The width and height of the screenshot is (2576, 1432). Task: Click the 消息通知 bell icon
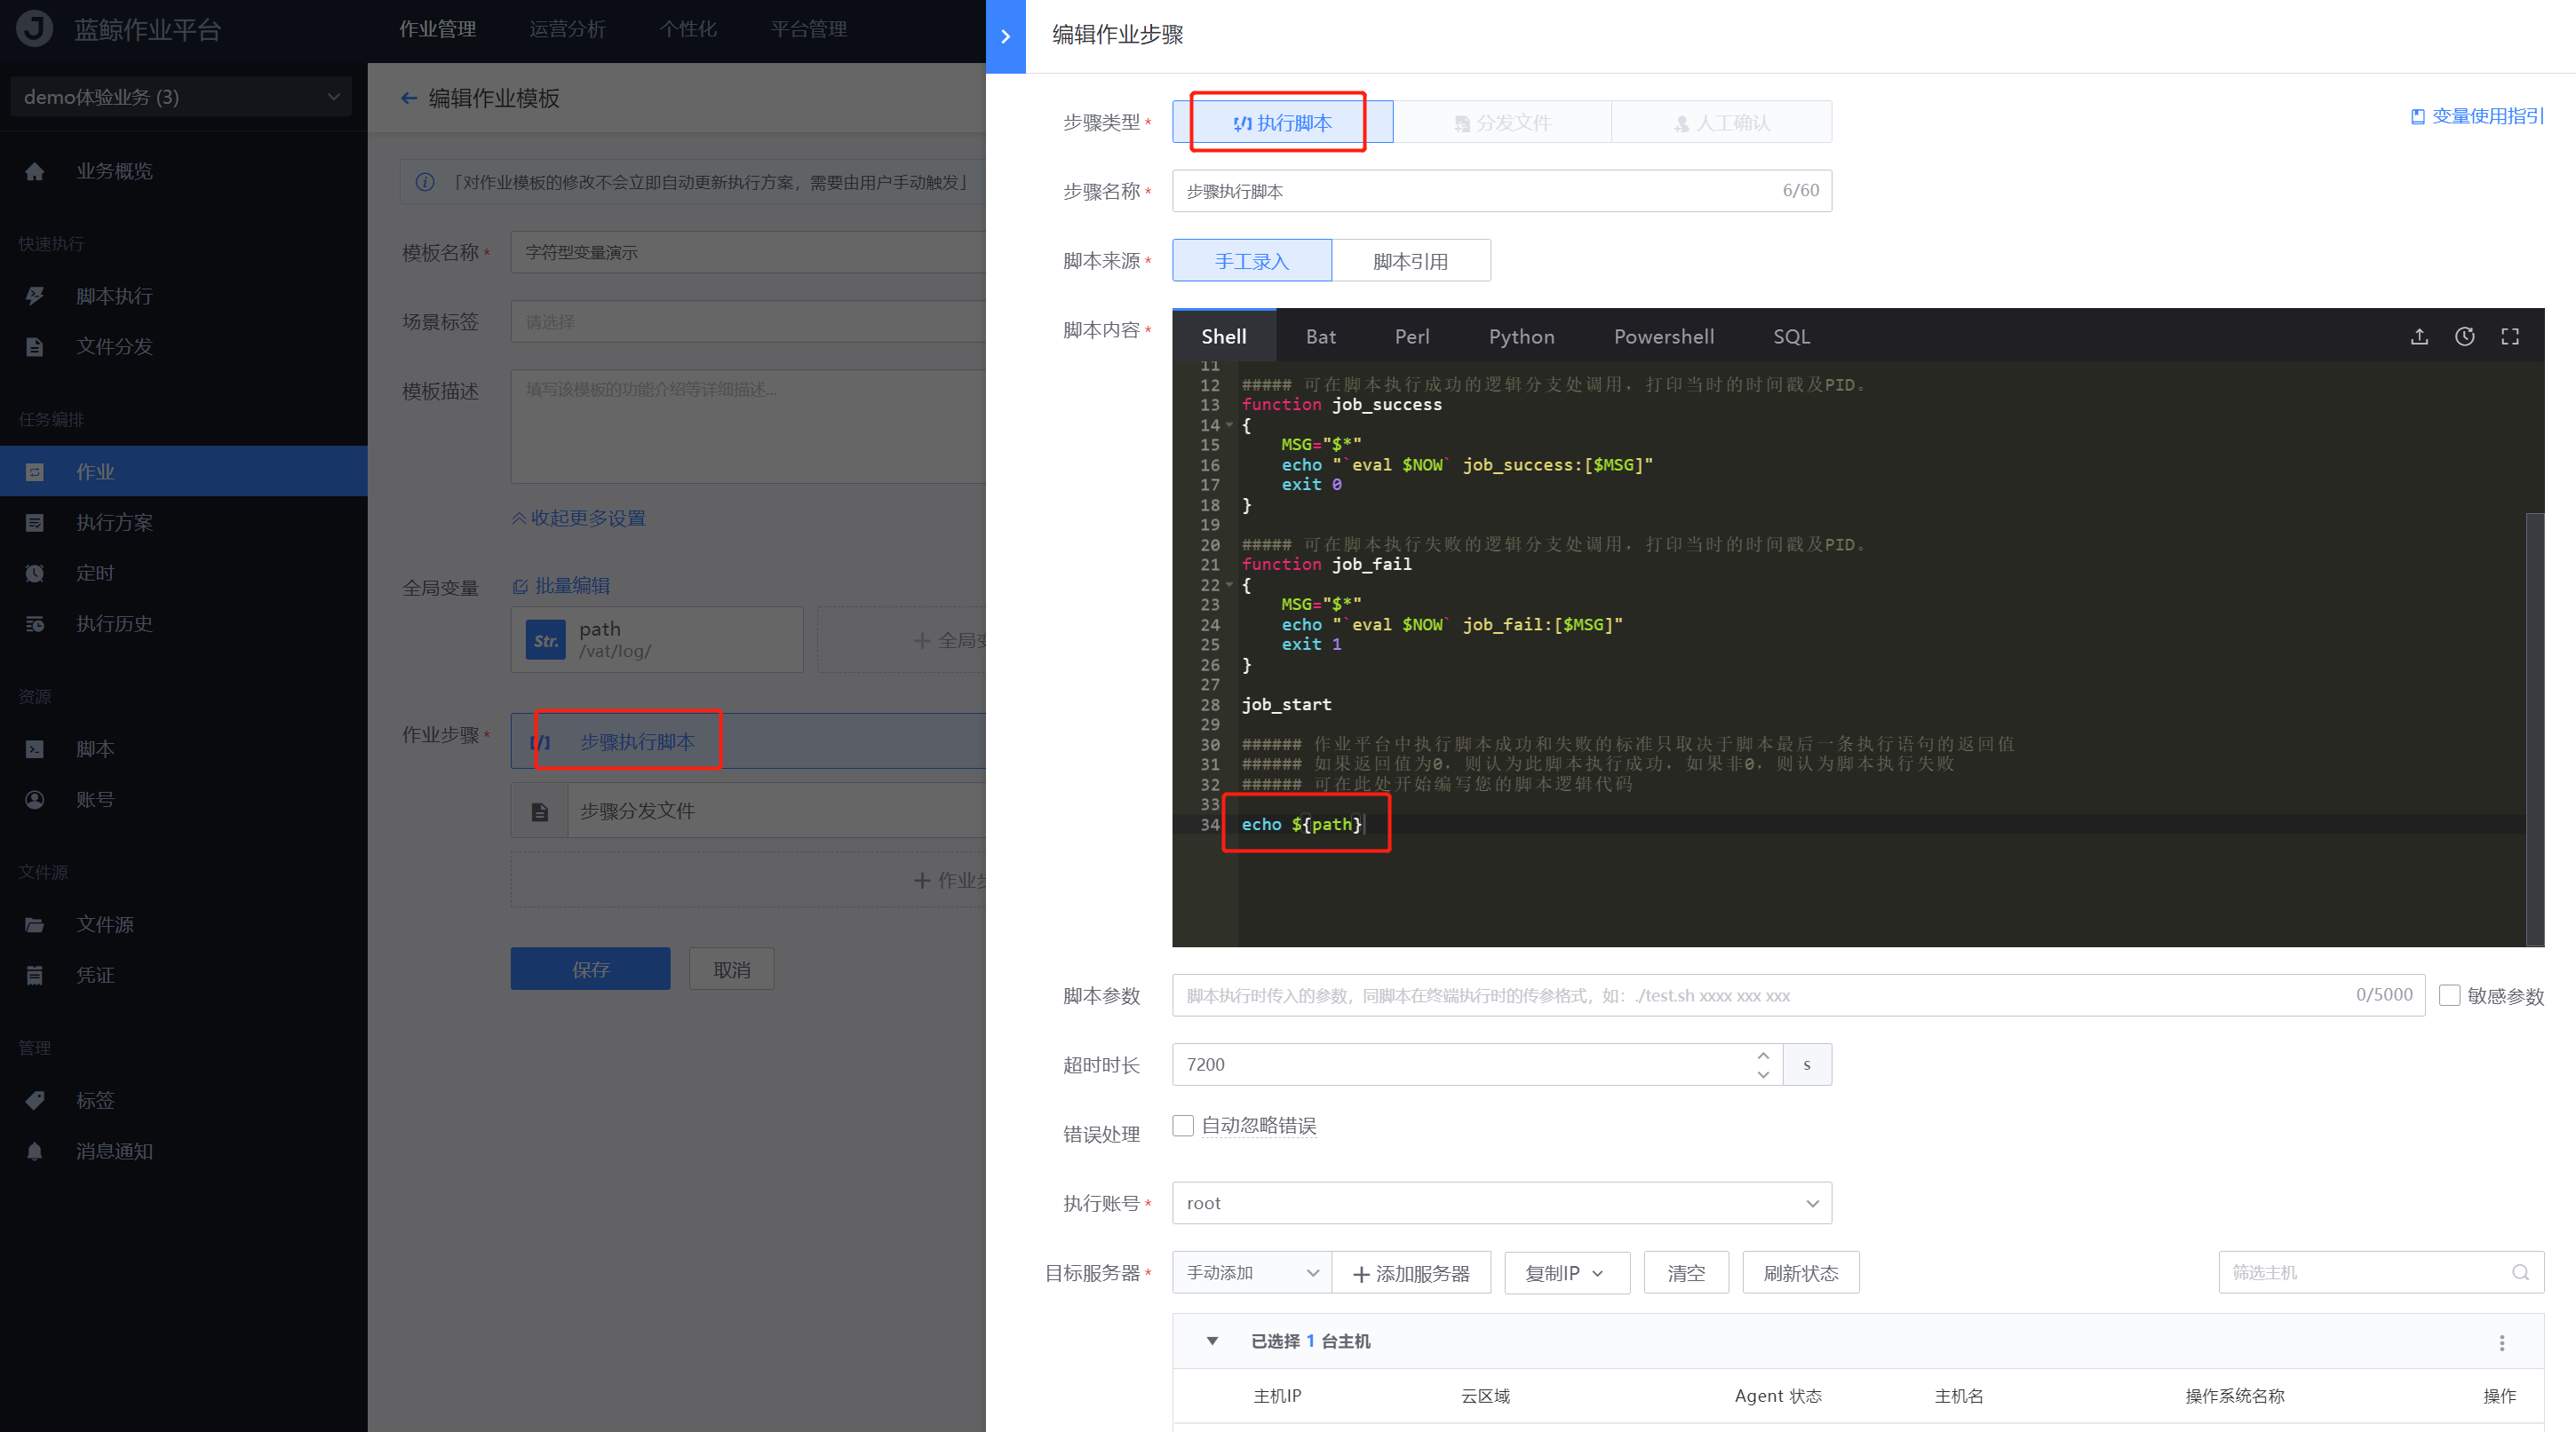(x=35, y=1151)
